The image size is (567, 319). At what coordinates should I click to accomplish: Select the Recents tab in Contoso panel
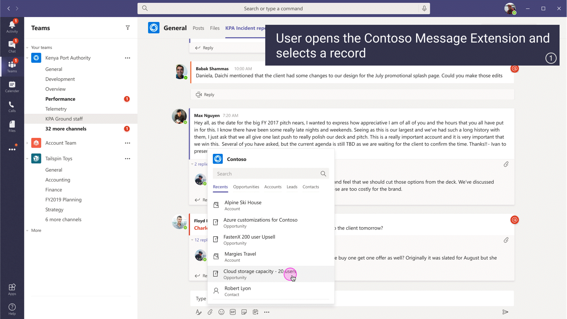[220, 187]
